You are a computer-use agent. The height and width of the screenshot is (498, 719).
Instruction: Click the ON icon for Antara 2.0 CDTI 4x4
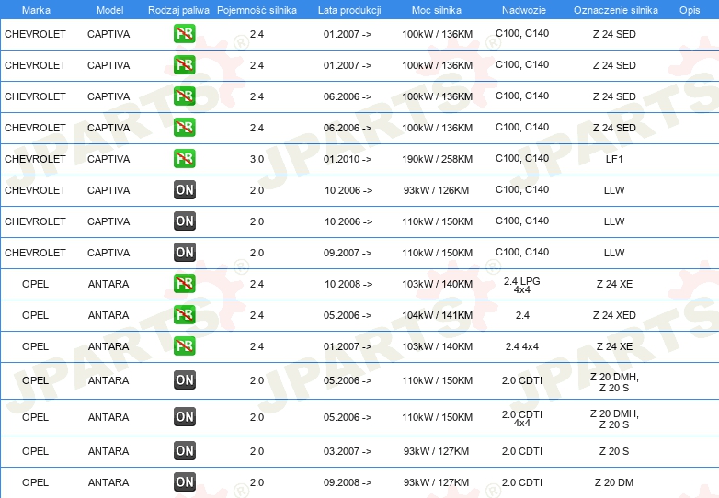pyautogui.click(x=185, y=417)
